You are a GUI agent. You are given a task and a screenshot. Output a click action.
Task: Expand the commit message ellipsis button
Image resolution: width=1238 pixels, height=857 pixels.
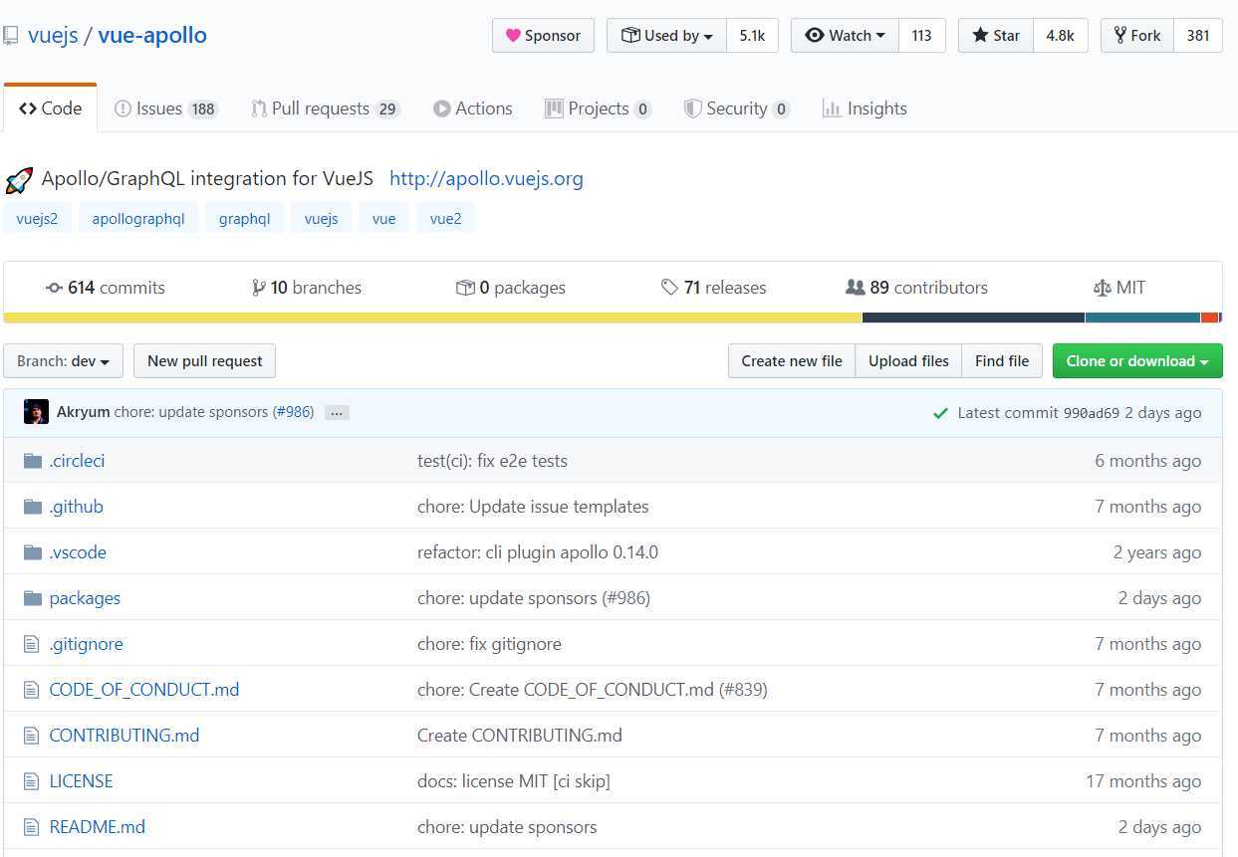(x=337, y=413)
